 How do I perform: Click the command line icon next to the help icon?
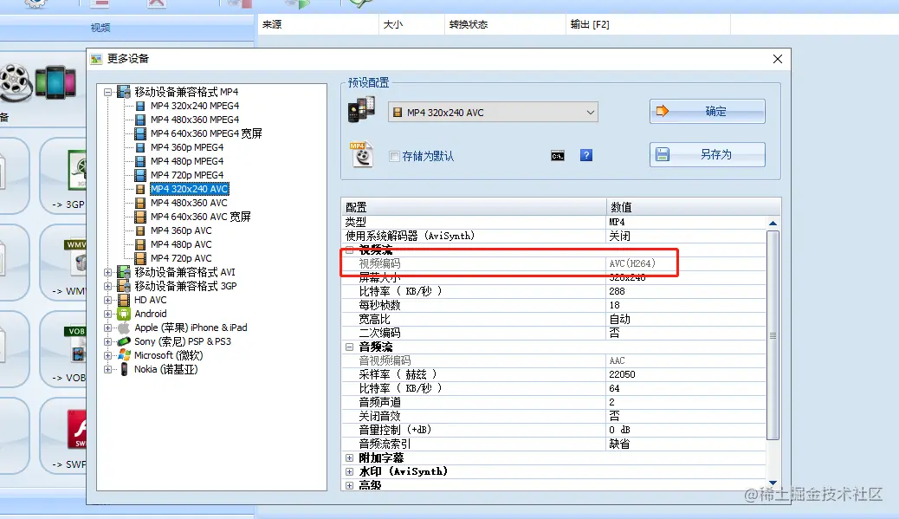tap(557, 156)
